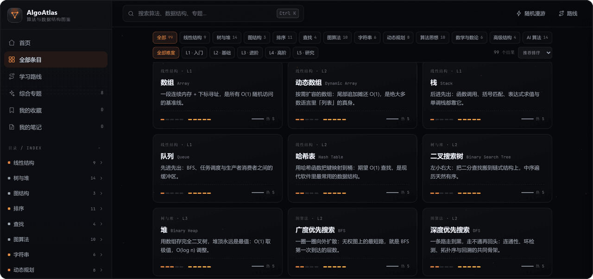Open the 栈 Stack card
This screenshot has height=279, width=593.
tap(487, 95)
